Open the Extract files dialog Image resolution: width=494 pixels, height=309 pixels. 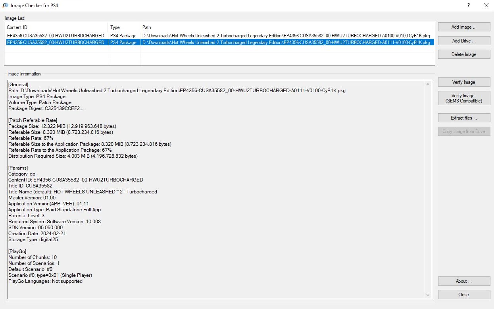[x=464, y=118]
